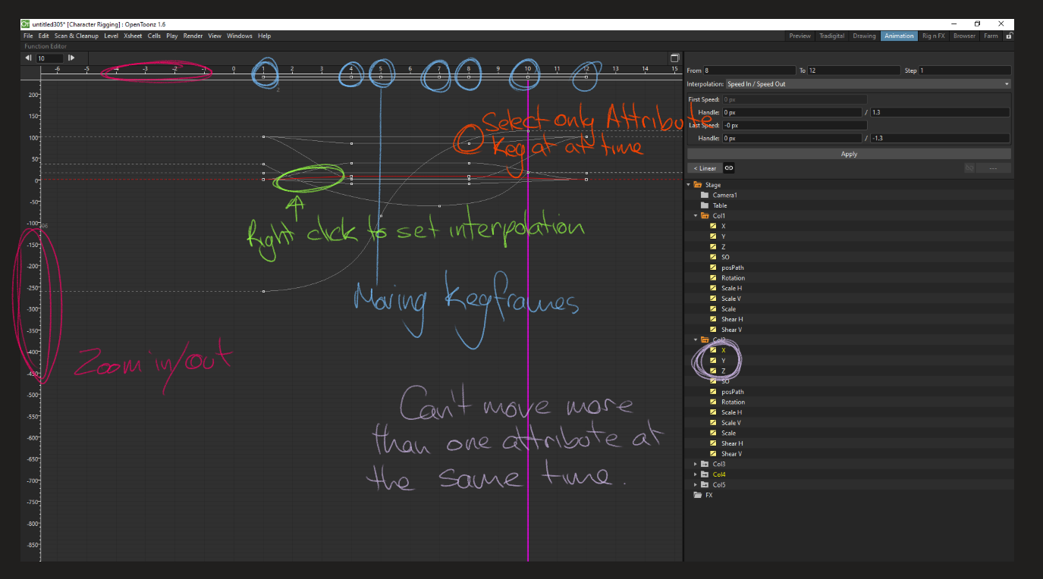
Task: Open the Xsheet menu
Action: [x=132, y=36]
